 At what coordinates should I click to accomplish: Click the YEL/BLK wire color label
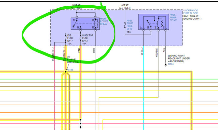[157, 53]
